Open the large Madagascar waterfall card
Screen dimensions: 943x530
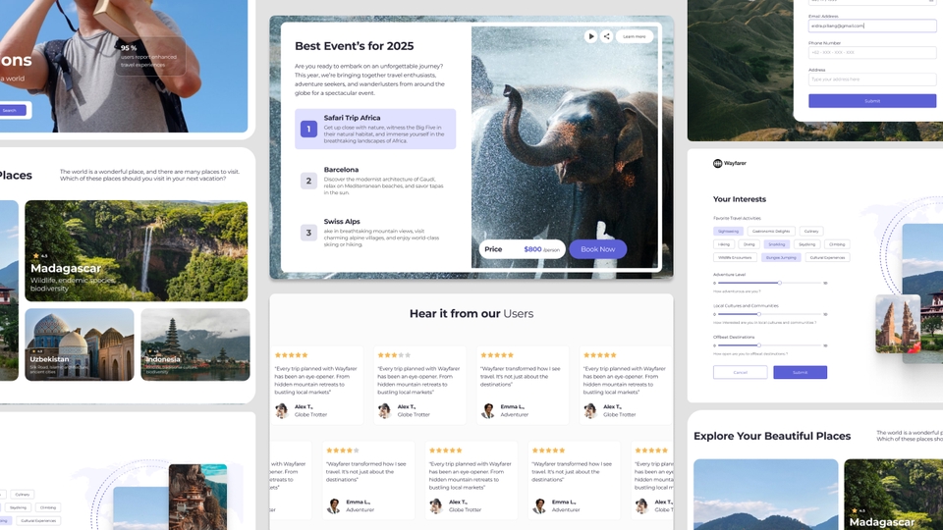coord(136,251)
